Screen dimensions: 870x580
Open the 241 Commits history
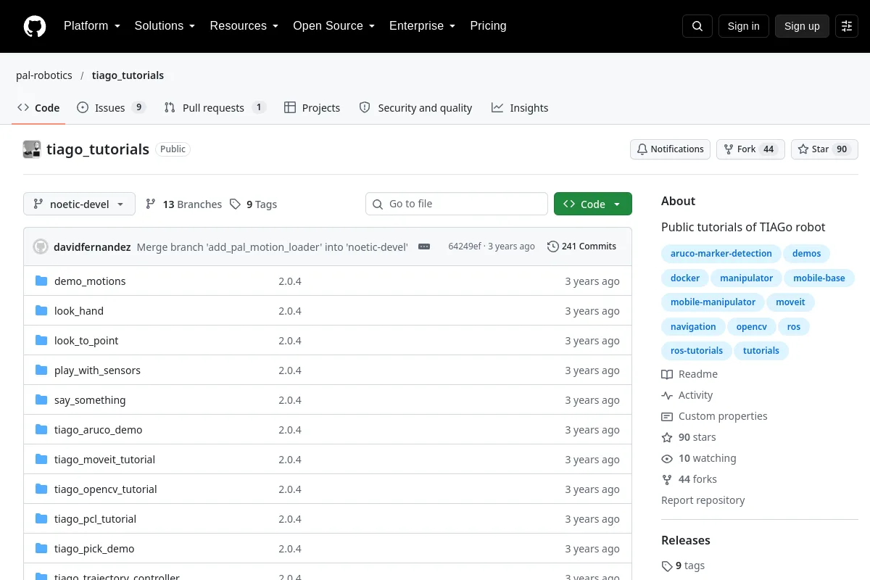(581, 246)
